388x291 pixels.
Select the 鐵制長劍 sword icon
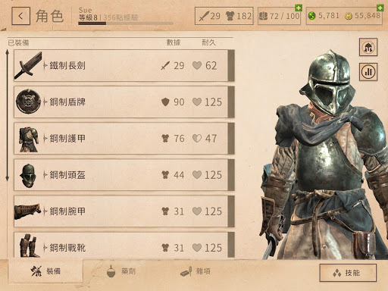pyautogui.click(x=28, y=65)
